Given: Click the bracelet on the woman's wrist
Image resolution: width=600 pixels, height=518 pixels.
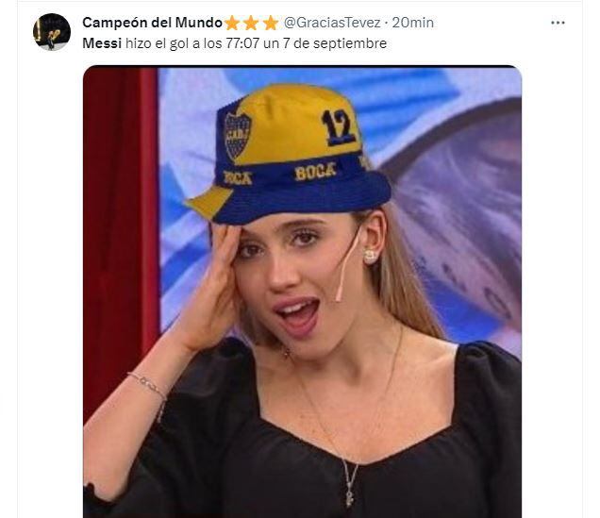Looking at the screenshot, I should click(149, 389).
